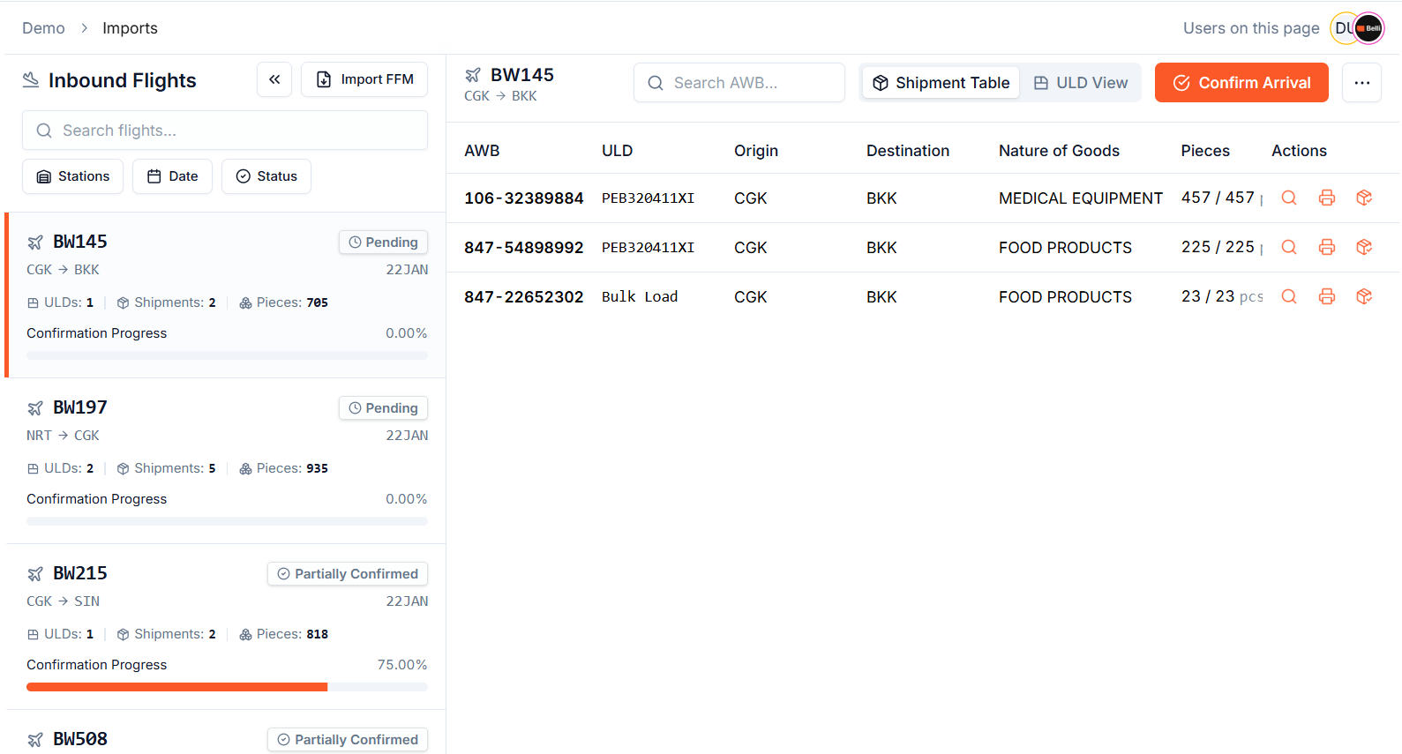
Task: Click Pieces: 818 on BW215 card
Action: 283,634
